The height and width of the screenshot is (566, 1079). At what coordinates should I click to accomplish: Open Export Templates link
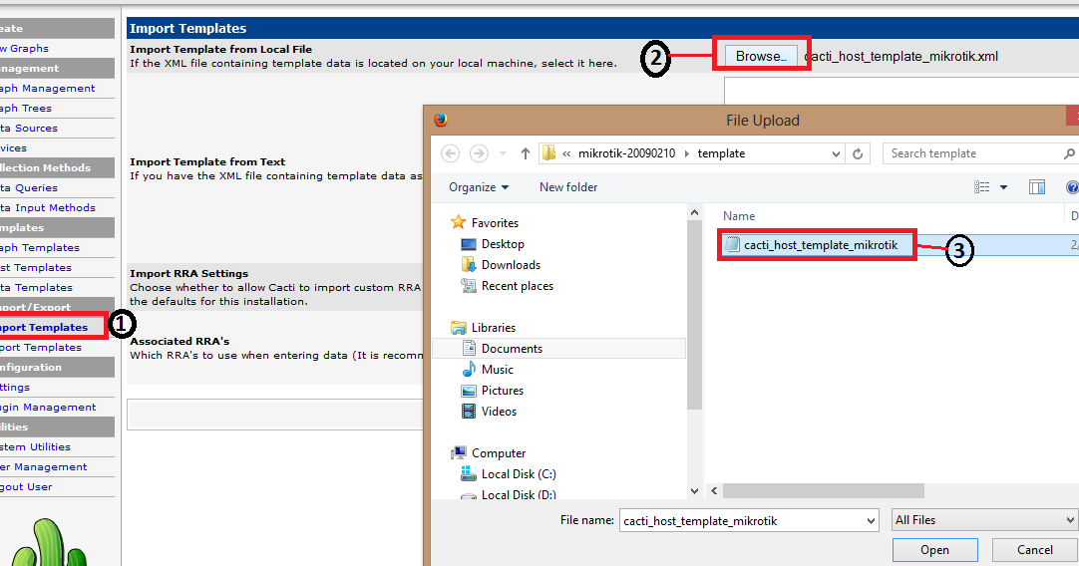coord(41,348)
